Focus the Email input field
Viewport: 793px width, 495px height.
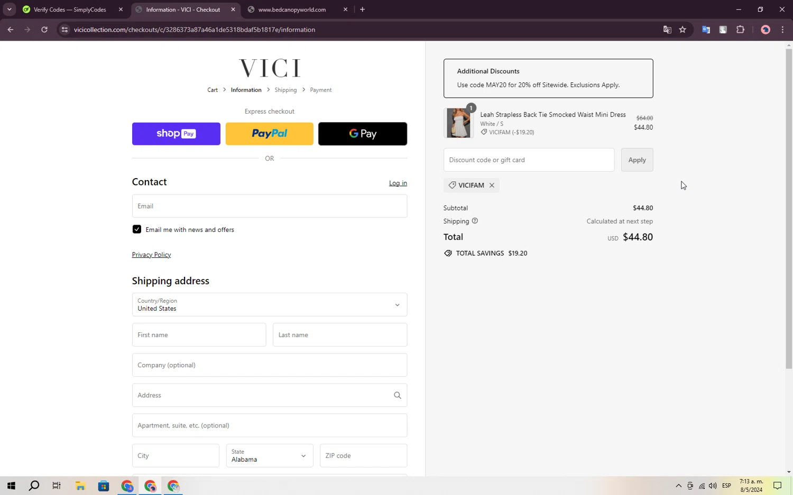(x=270, y=206)
